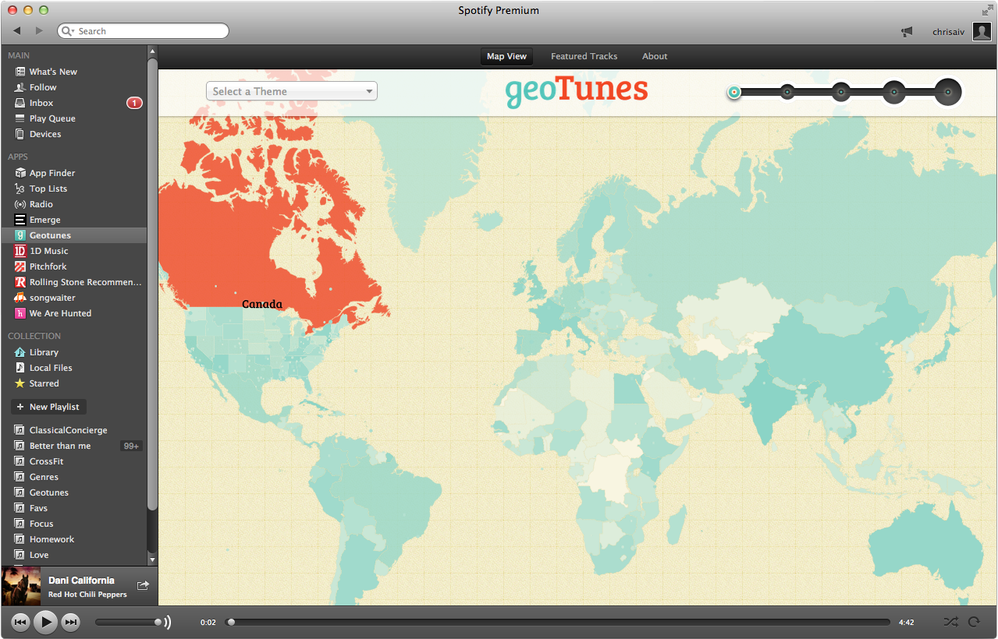
Task: Click the Dani California album art
Action: coord(21,587)
